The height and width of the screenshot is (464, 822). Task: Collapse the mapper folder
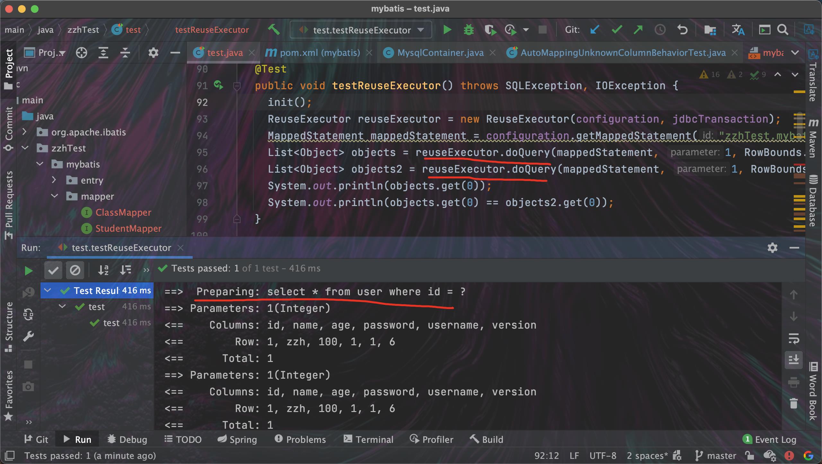coord(55,196)
